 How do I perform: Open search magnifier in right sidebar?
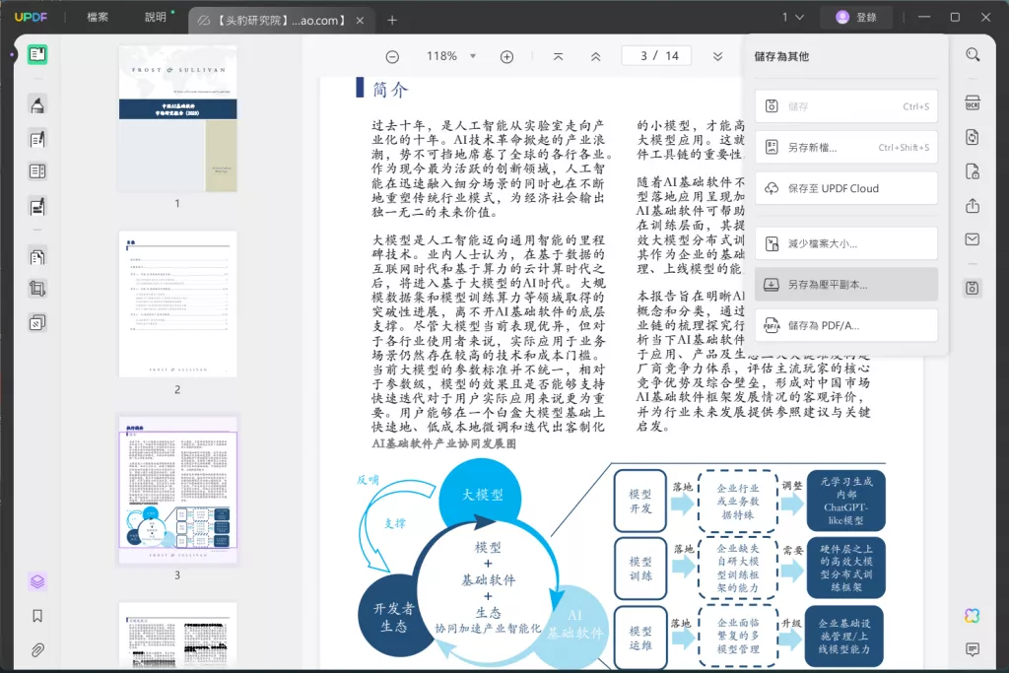pyautogui.click(x=973, y=55)
